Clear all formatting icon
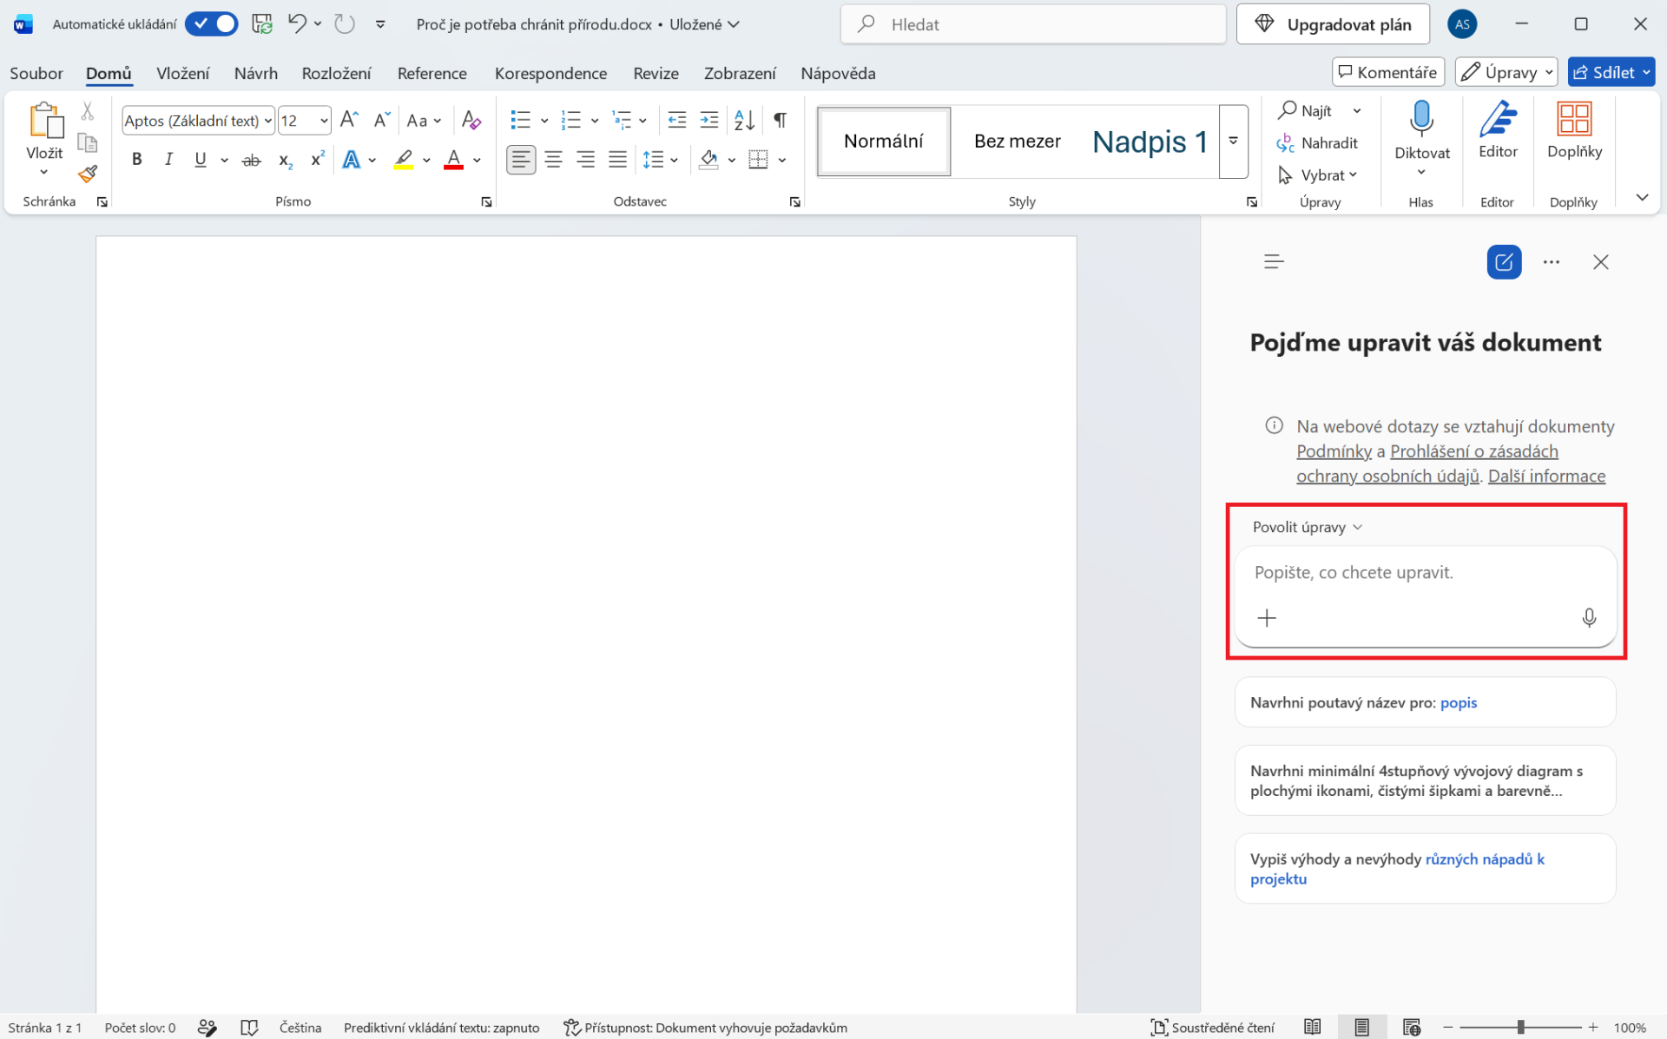 point(471,120)
